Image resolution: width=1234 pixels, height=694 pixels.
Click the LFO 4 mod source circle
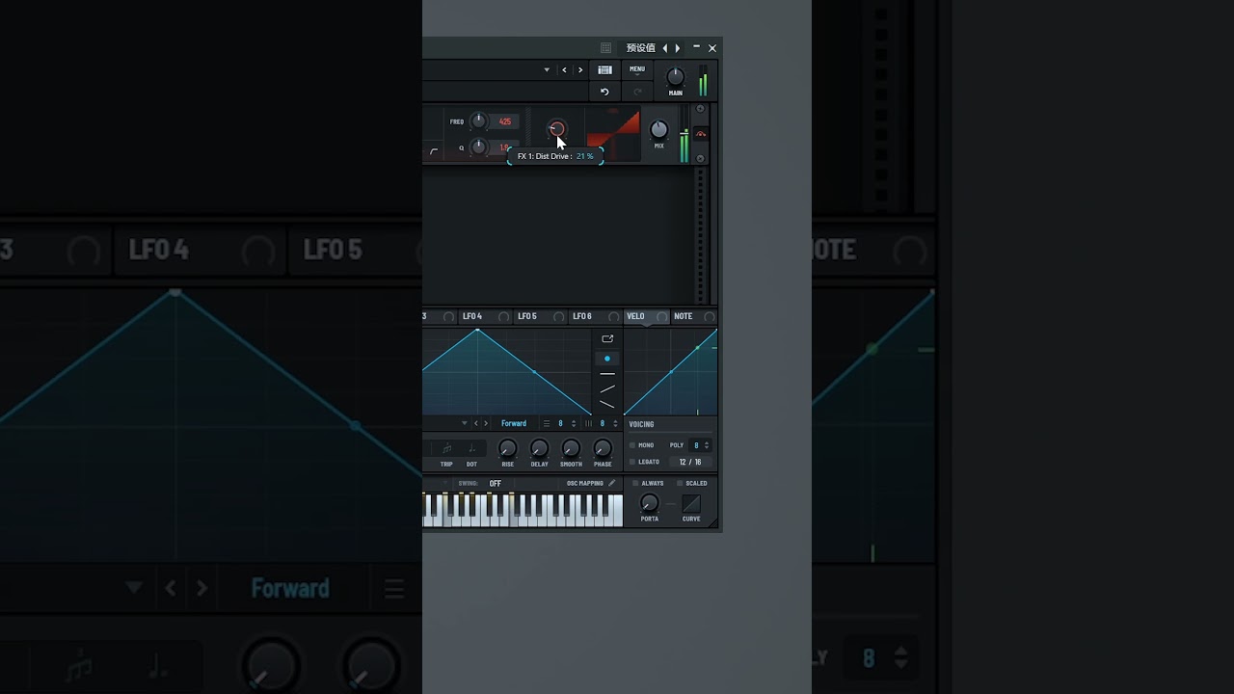tap(503, 316)
